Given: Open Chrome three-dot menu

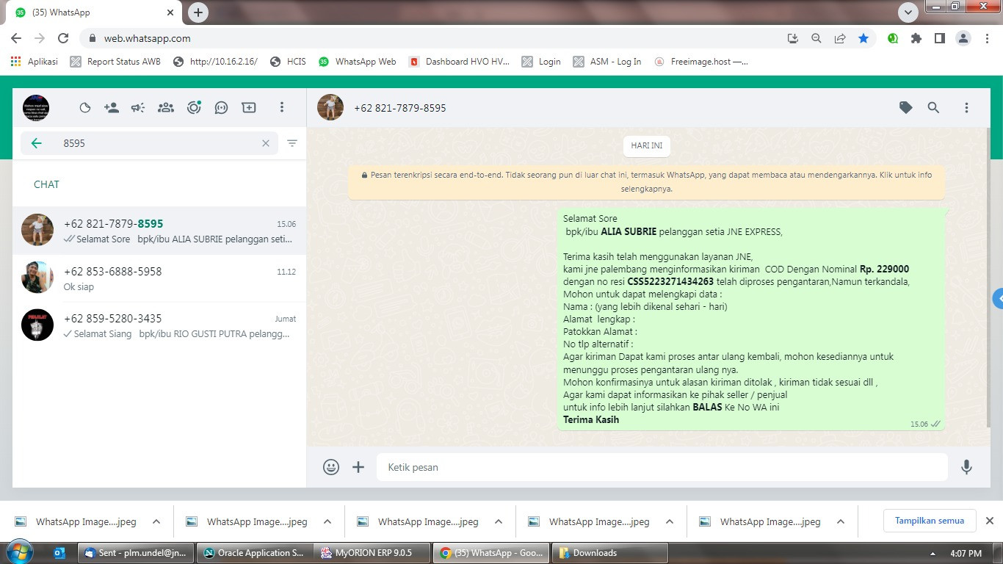Looking at the screenshot, I should pyautogui.click(x=987, y=38).
